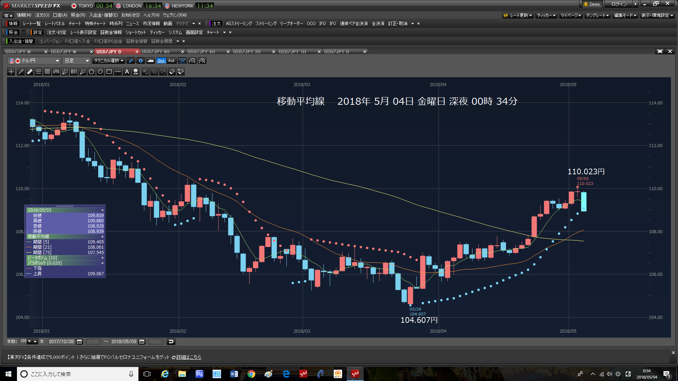Select the eraser tool in drawing toolbar
The height and width of the screenshot is (381, 678).
point(172,72)
